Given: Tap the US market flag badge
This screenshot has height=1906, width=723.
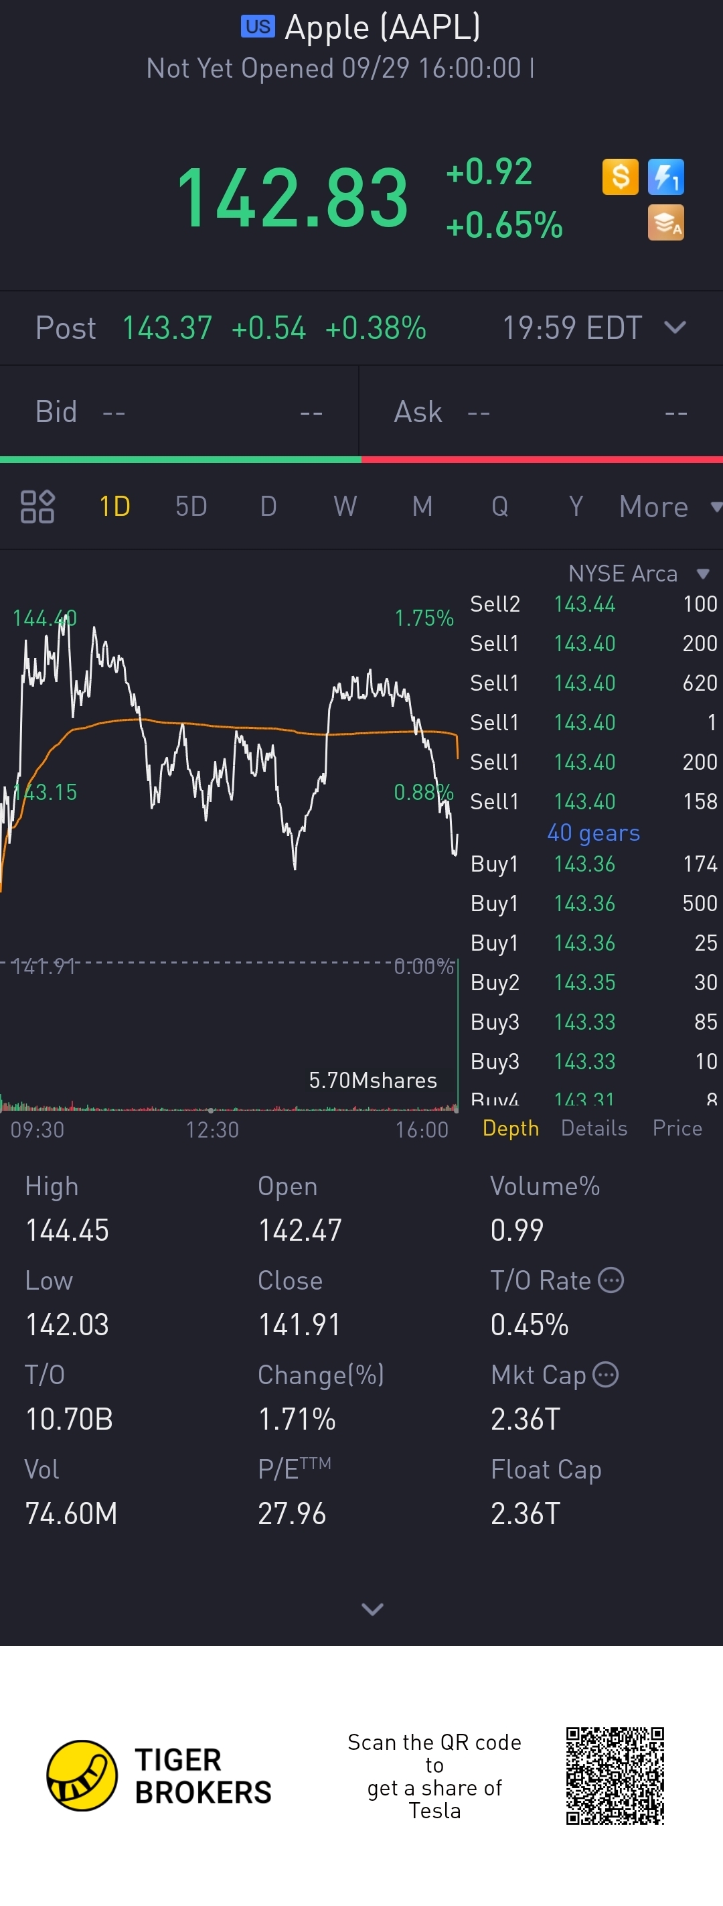Looking at the screenshot, I should [258, 27].
